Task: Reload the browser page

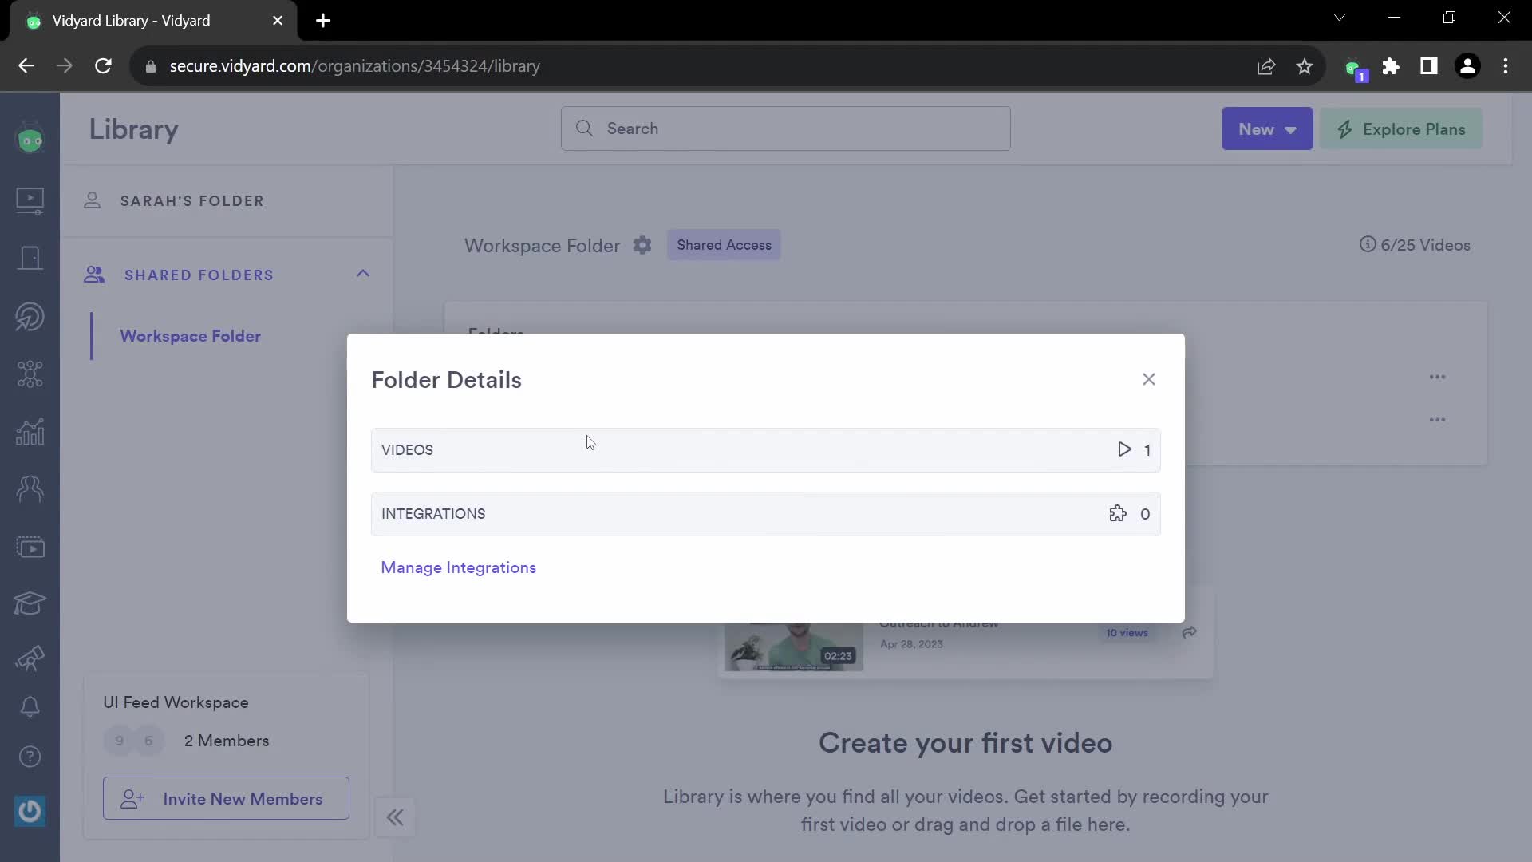Action: pos(103,66)
